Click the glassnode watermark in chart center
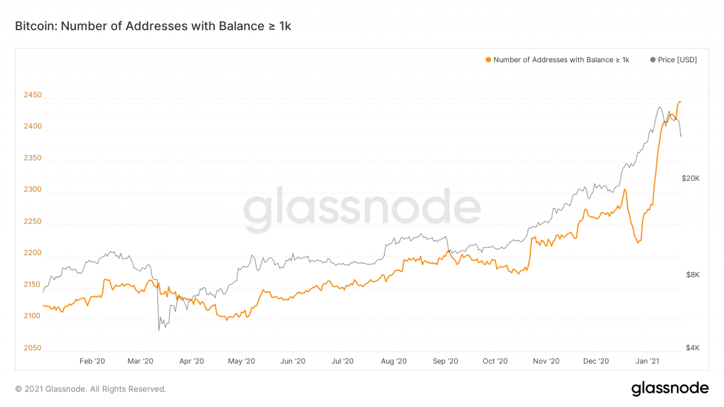The width and height of the screenshot is (724, 407). coord(362,209)
